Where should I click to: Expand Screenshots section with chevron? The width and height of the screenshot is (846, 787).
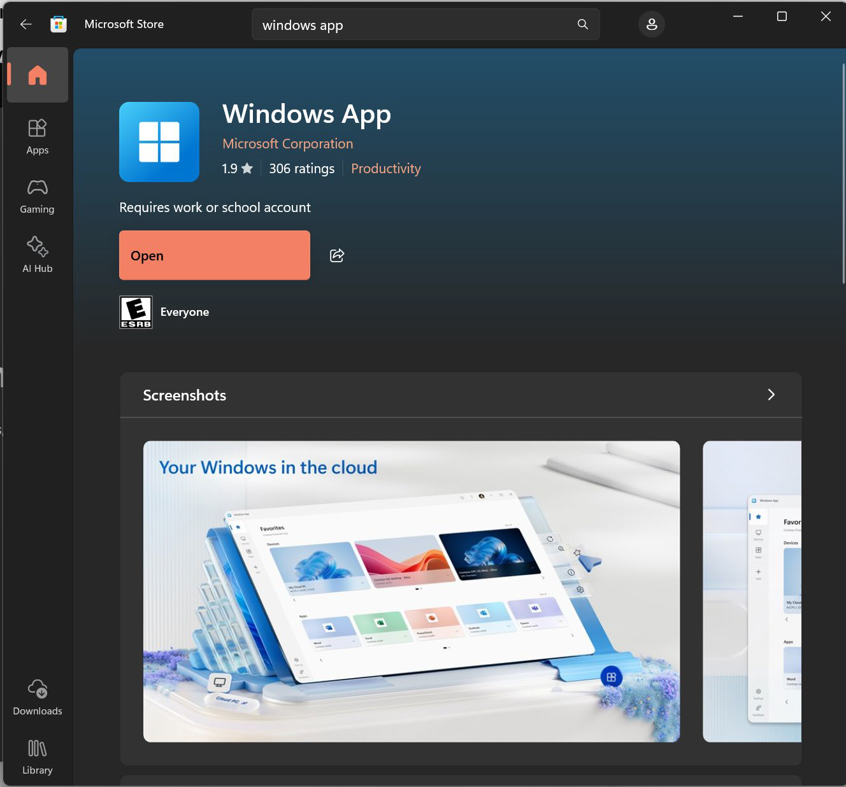pyautogui.click(x=771, y=395)
